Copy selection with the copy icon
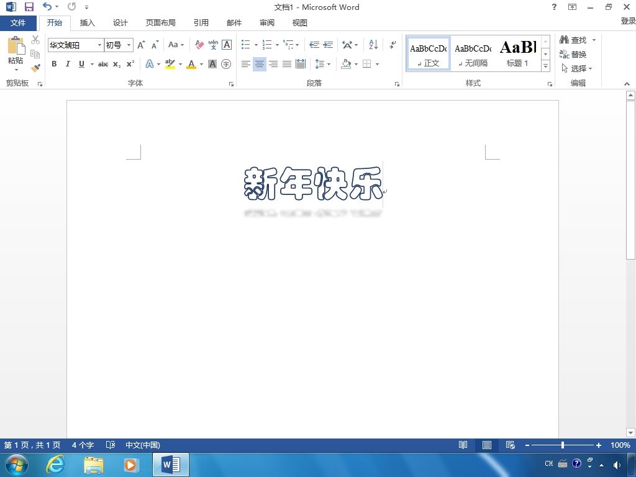Screen dimensions: 636x477 [35, 53]
